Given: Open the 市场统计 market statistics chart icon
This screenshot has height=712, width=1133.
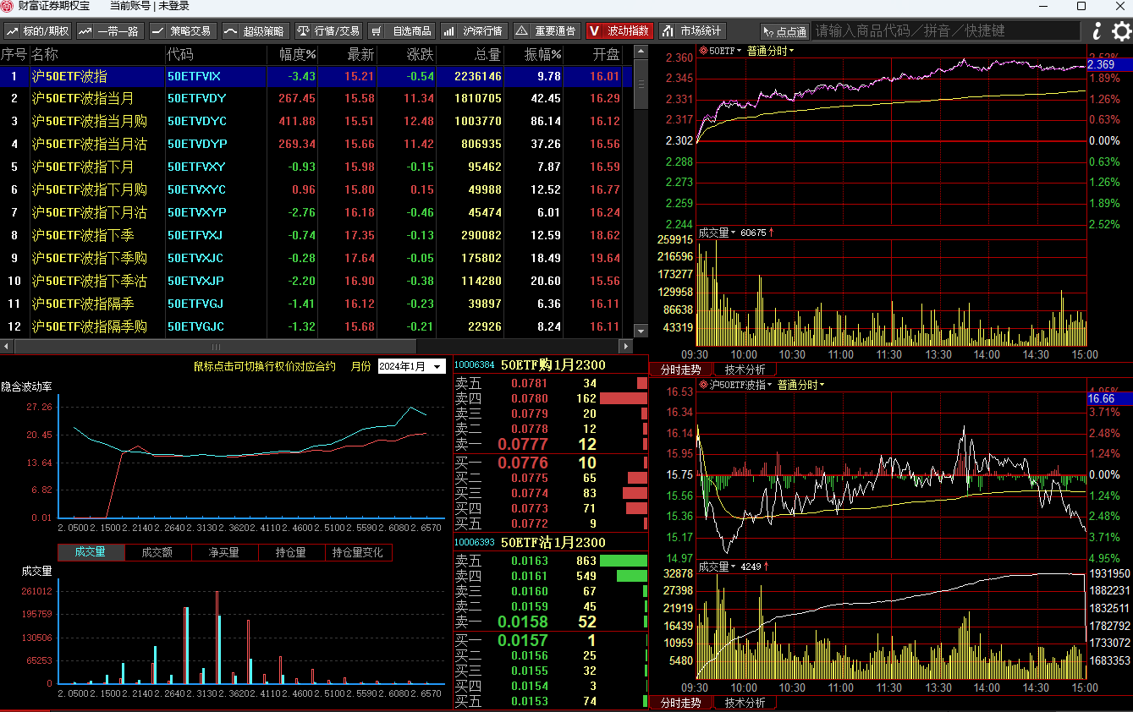Looking at the screenshot, I should click(692, 31).
